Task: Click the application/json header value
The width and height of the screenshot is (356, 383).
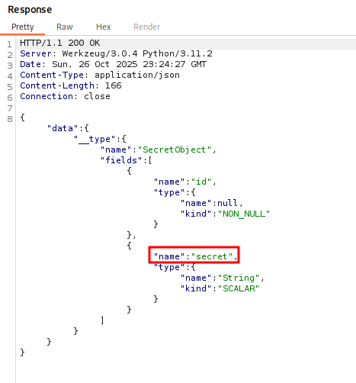Action: [x=137, y=75]
